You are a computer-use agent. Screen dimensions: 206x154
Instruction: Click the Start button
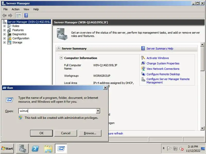pyautogui.click(x=7, y=149)
